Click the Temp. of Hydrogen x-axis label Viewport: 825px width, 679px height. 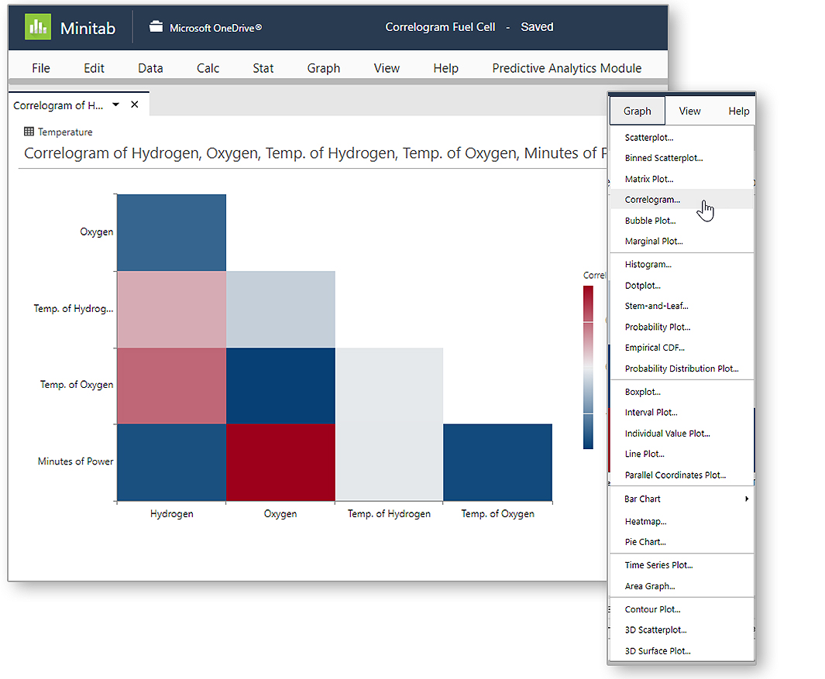coord(389,514)
